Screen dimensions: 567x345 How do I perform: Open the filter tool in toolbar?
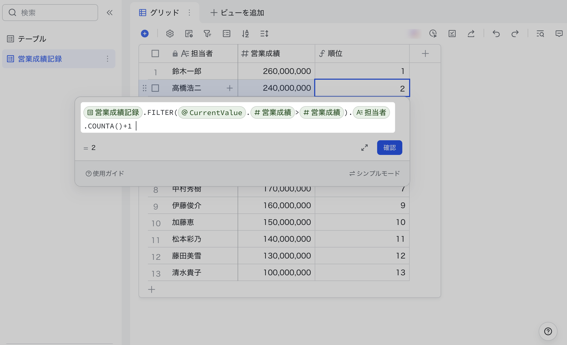click(207, 34)
